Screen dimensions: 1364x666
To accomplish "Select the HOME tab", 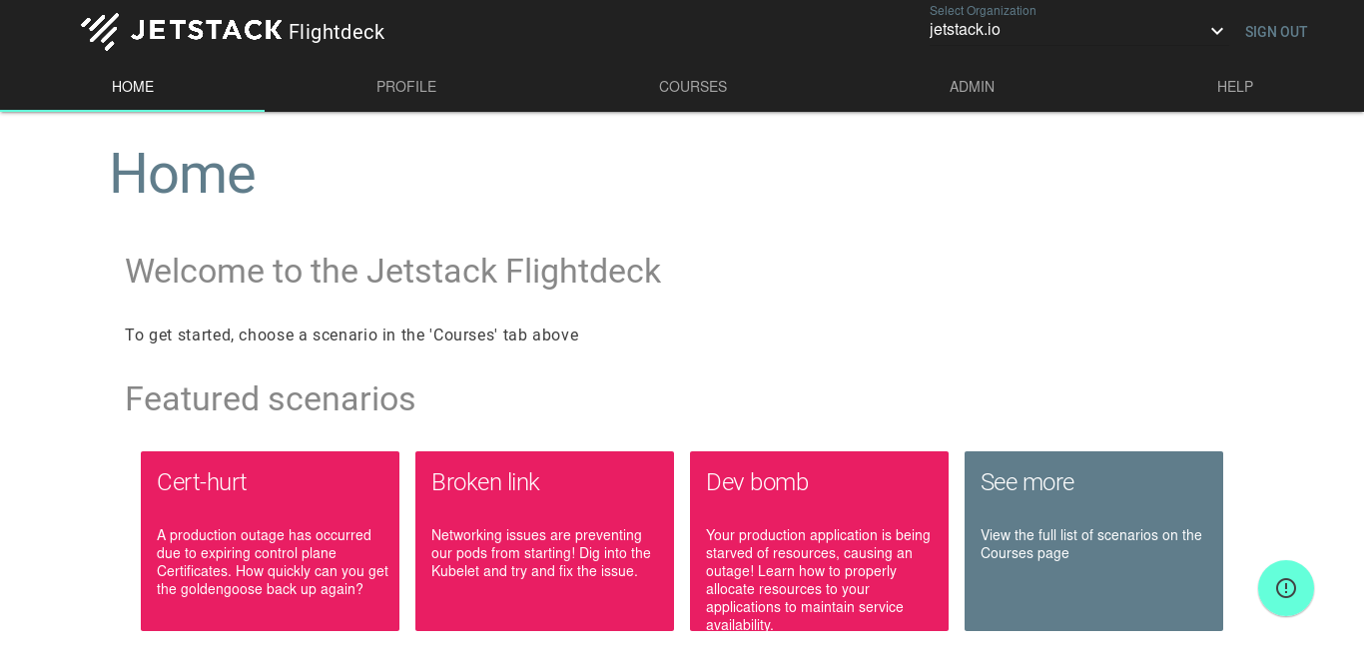I will tap(132, 87).
